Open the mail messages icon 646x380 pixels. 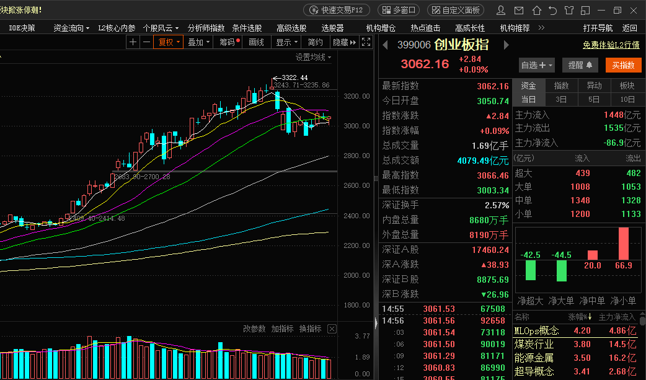[x=519, y=11]
